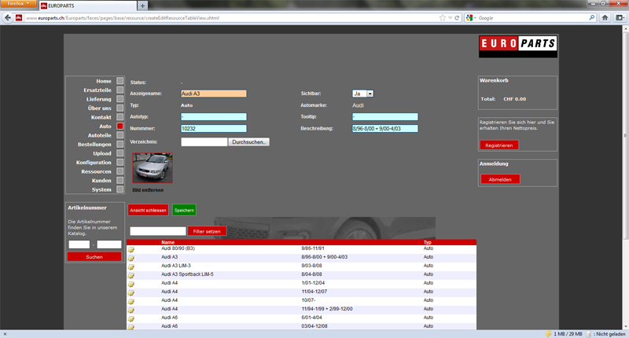This screenshot has height=338, width=629.
Task: Click the red Suchen button
Action: pos(94,257)
